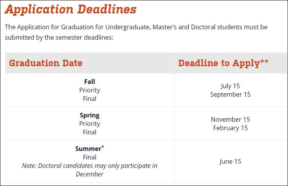The image size is (288, 186).
Task: Click the bold Spring row label
Action: point(89,115)
